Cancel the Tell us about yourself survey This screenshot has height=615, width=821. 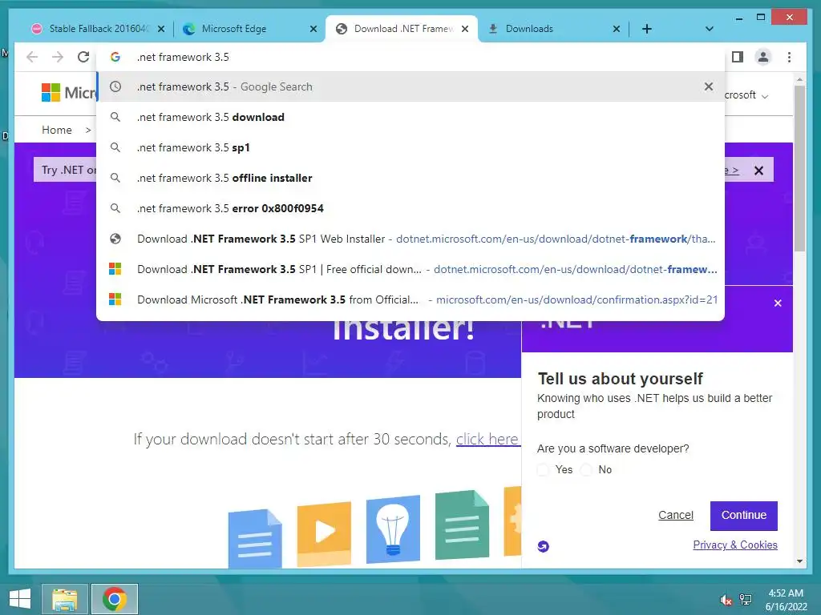click(x=675, y=515)
